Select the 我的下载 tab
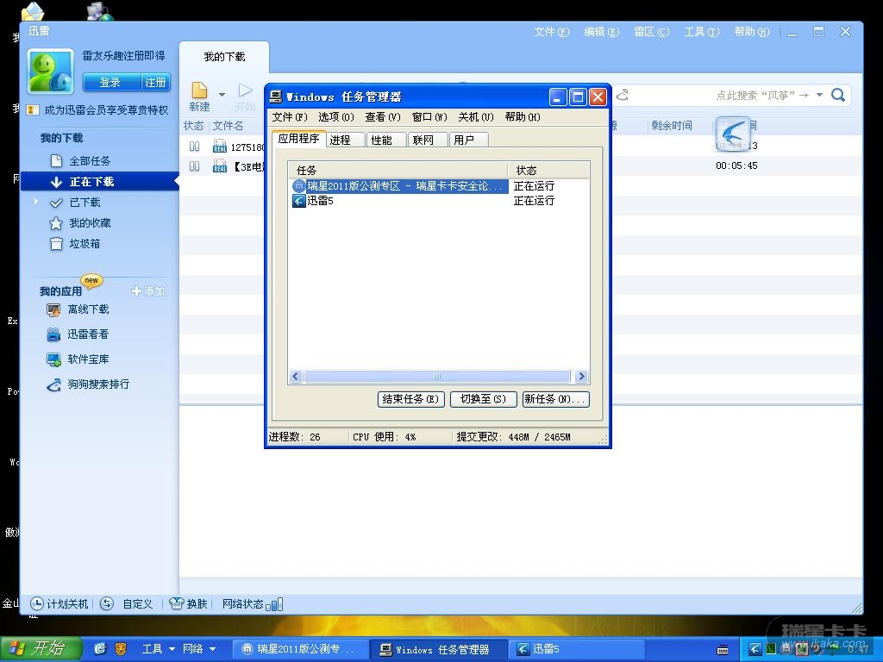The height and width of the screenshot is (662, 883). [x=224, y=57]
